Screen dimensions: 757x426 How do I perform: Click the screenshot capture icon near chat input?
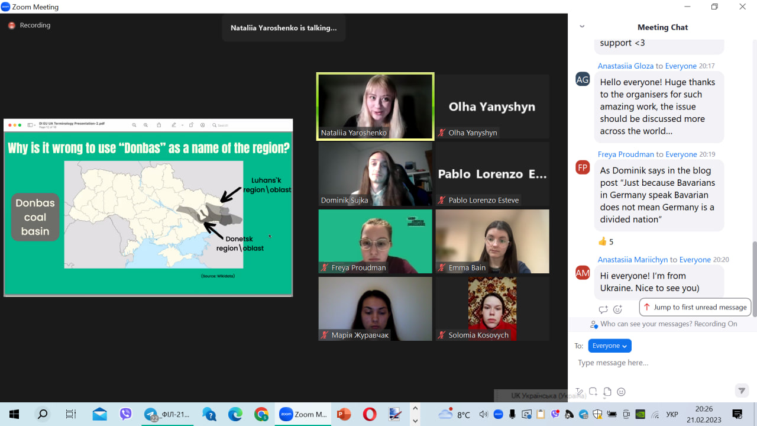(593, 391)
